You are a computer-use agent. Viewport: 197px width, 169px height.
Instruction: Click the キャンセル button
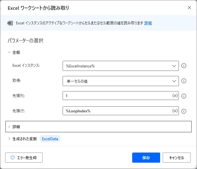[x=176, y=158]
